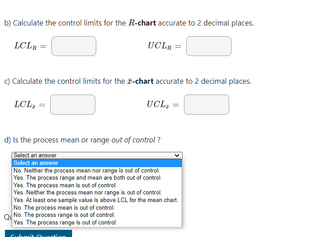Select 'Yes. The process range is out of control'
Image resolution: width=312 pixels, height=237 pixels.
click(97, 223)
